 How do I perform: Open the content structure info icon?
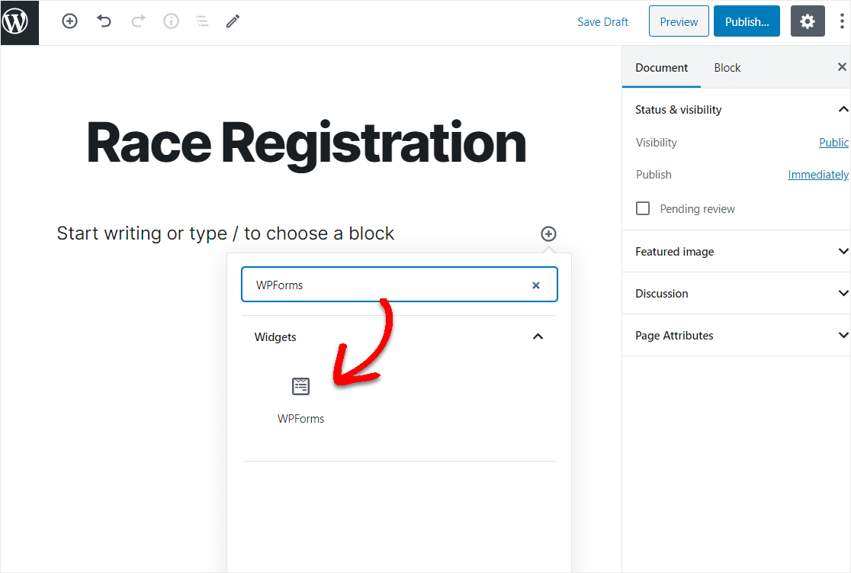171,21
